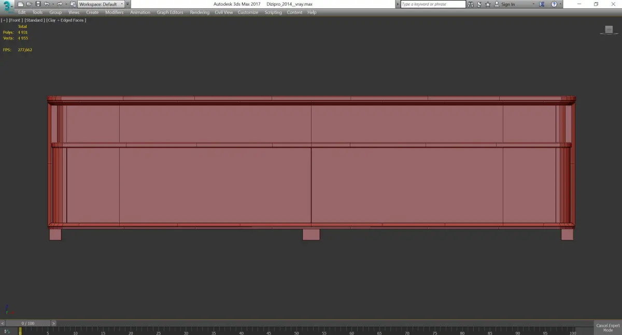Open Autodesk Exchange Apps X icon
The width and height of the screenshot is (622, 335).
click(543, 4)
